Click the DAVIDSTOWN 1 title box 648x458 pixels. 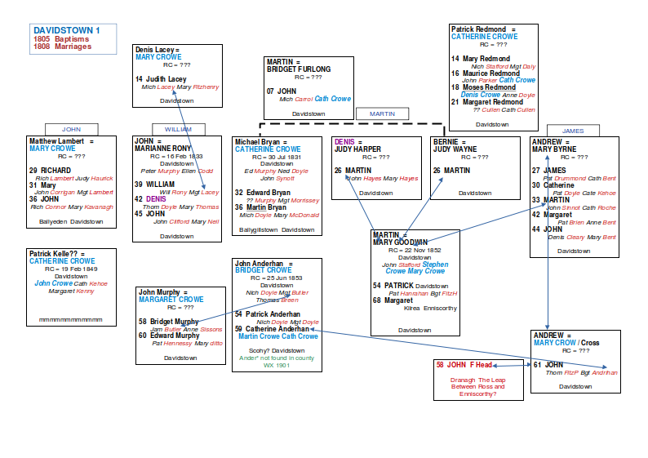[64, 38]
